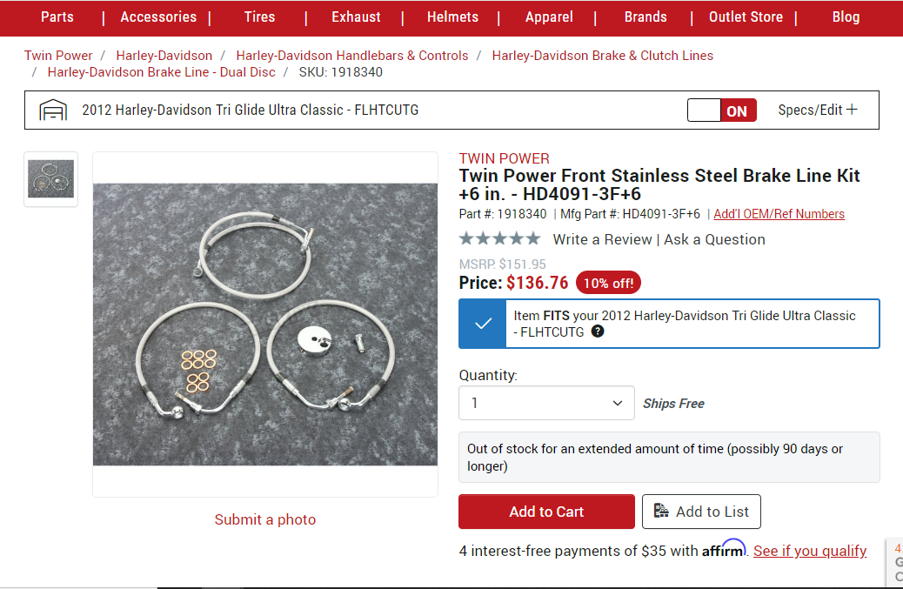Click the blue fitment checkmark icon
The width and height of the screenshot is (903, 589).
coord(483,324)
